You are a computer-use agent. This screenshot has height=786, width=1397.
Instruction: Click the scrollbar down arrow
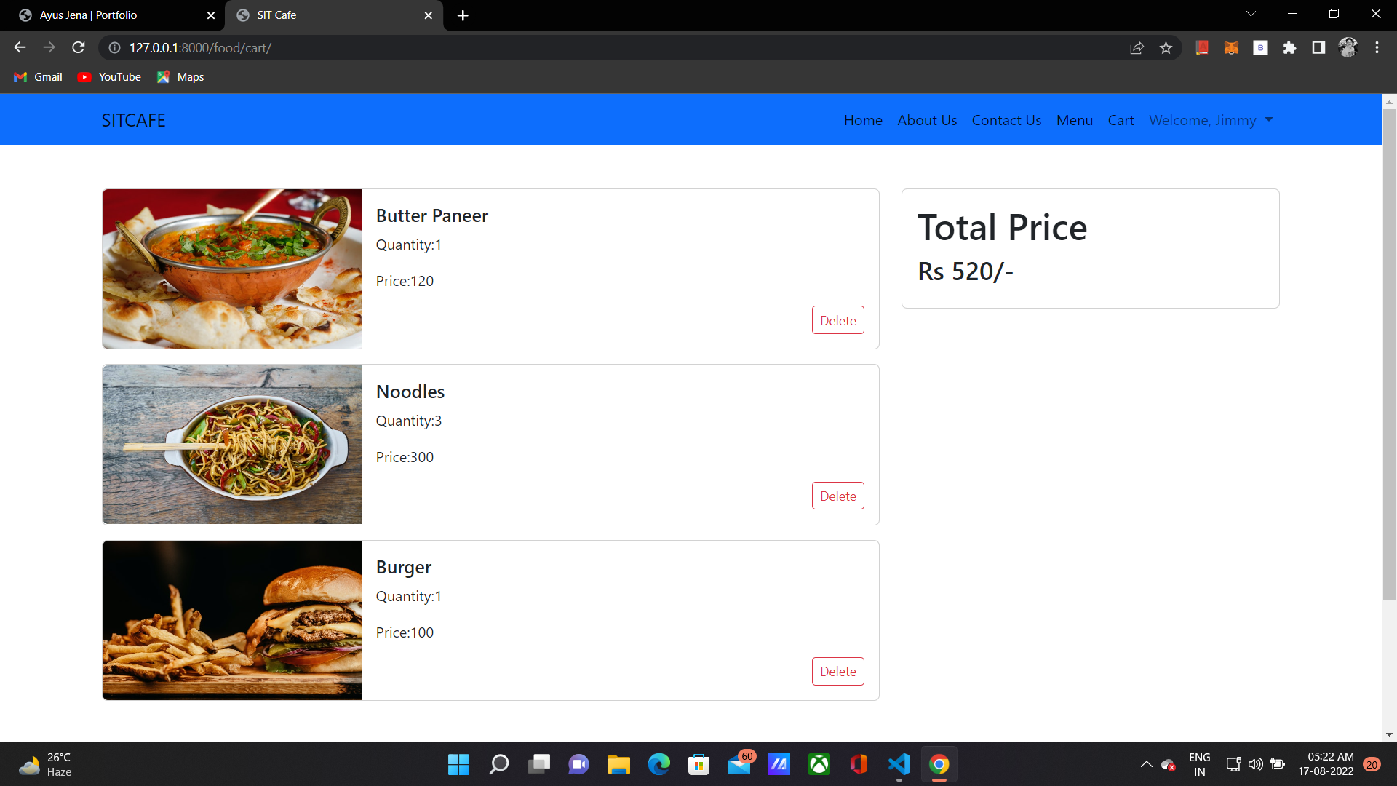coord(1389,735)
